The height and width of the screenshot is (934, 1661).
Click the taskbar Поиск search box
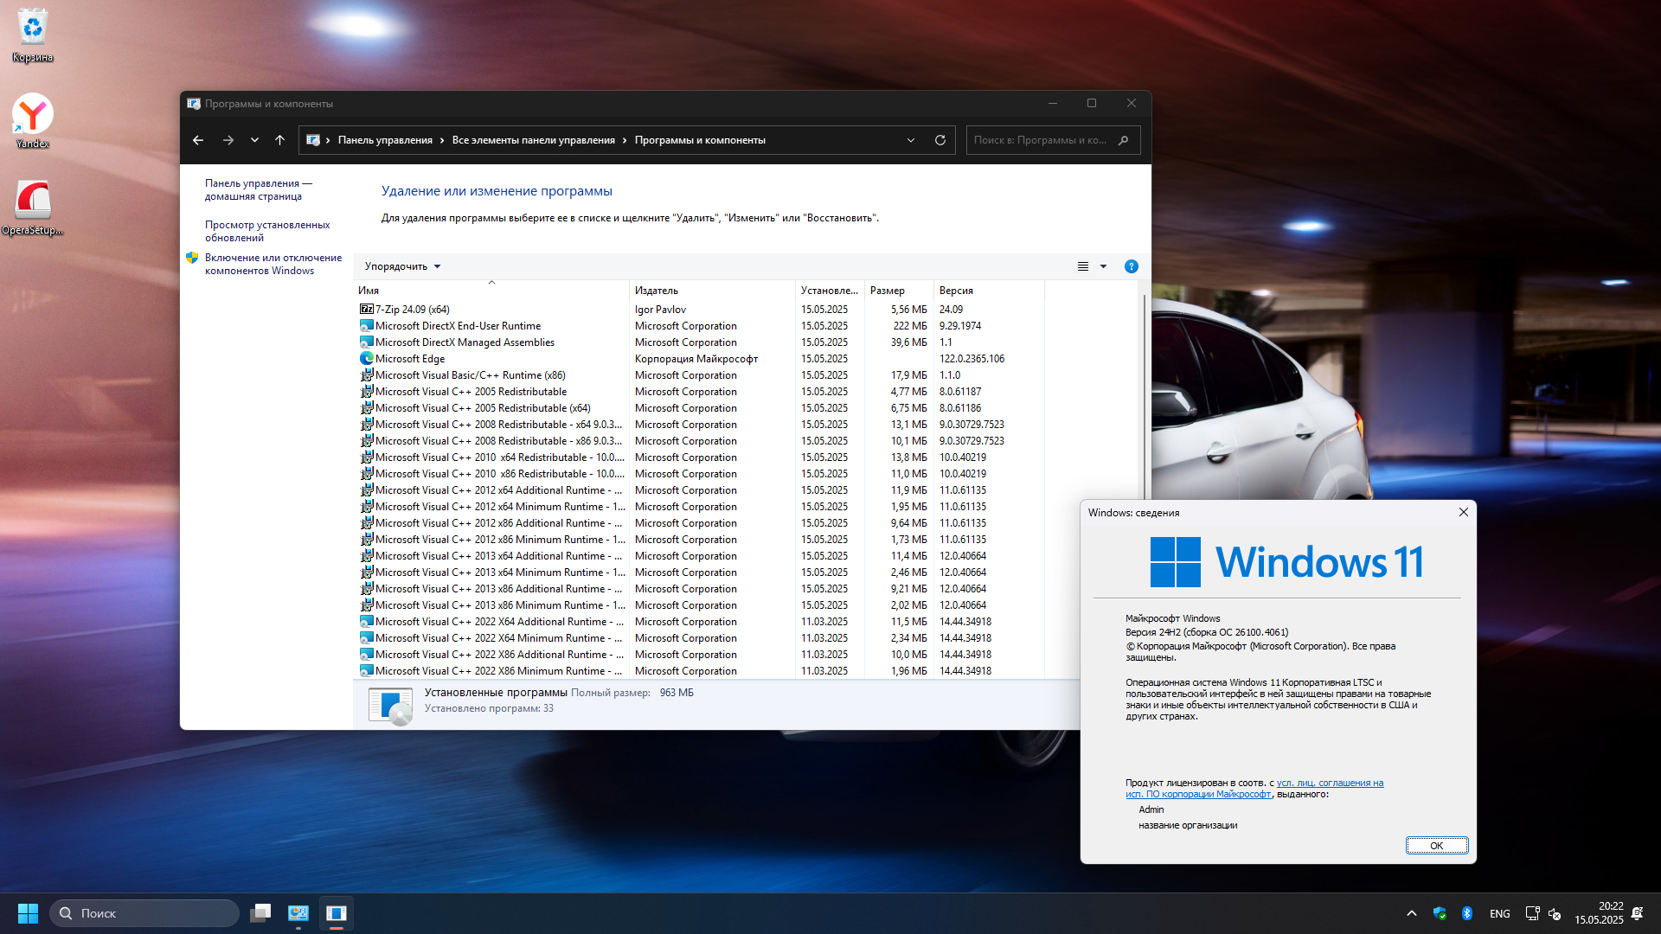tap(144, 913)
